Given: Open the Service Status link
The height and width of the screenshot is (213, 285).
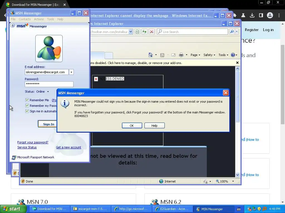Looking at the screenshot, I should pos(27,148).
